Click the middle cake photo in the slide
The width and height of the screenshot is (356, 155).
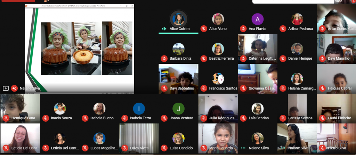point(86,48)
